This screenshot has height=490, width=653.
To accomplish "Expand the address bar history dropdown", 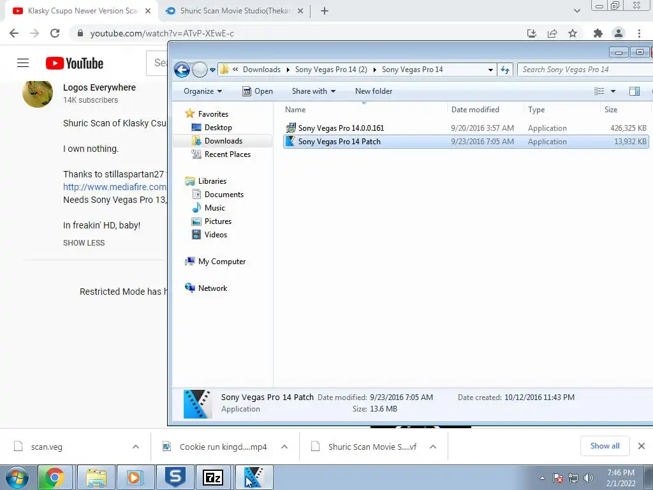I will pyautogui.click(x=490, y=70).
